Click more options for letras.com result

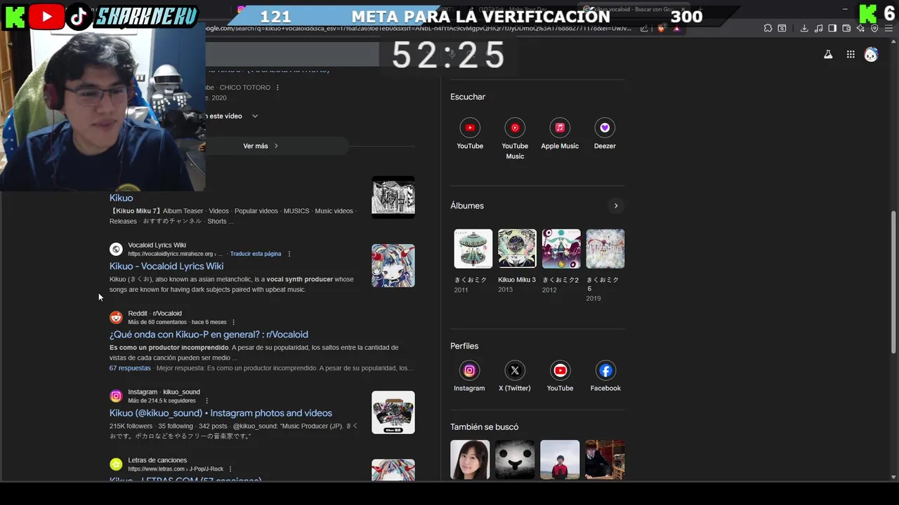click(x=230, y=469)
